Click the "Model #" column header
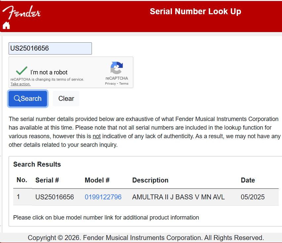Image resolution: width=282 pixels, height=243 pixels. [97, 180]
